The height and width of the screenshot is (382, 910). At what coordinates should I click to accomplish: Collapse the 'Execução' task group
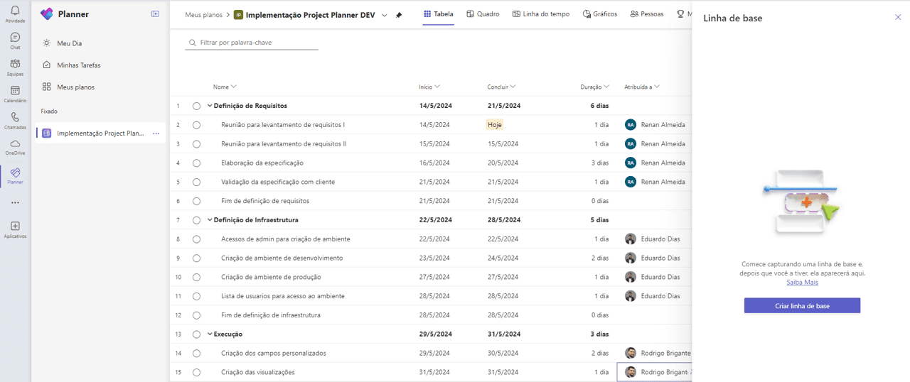(210, 334)
